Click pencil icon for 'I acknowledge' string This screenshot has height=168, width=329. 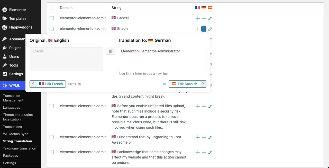(210, 152)
